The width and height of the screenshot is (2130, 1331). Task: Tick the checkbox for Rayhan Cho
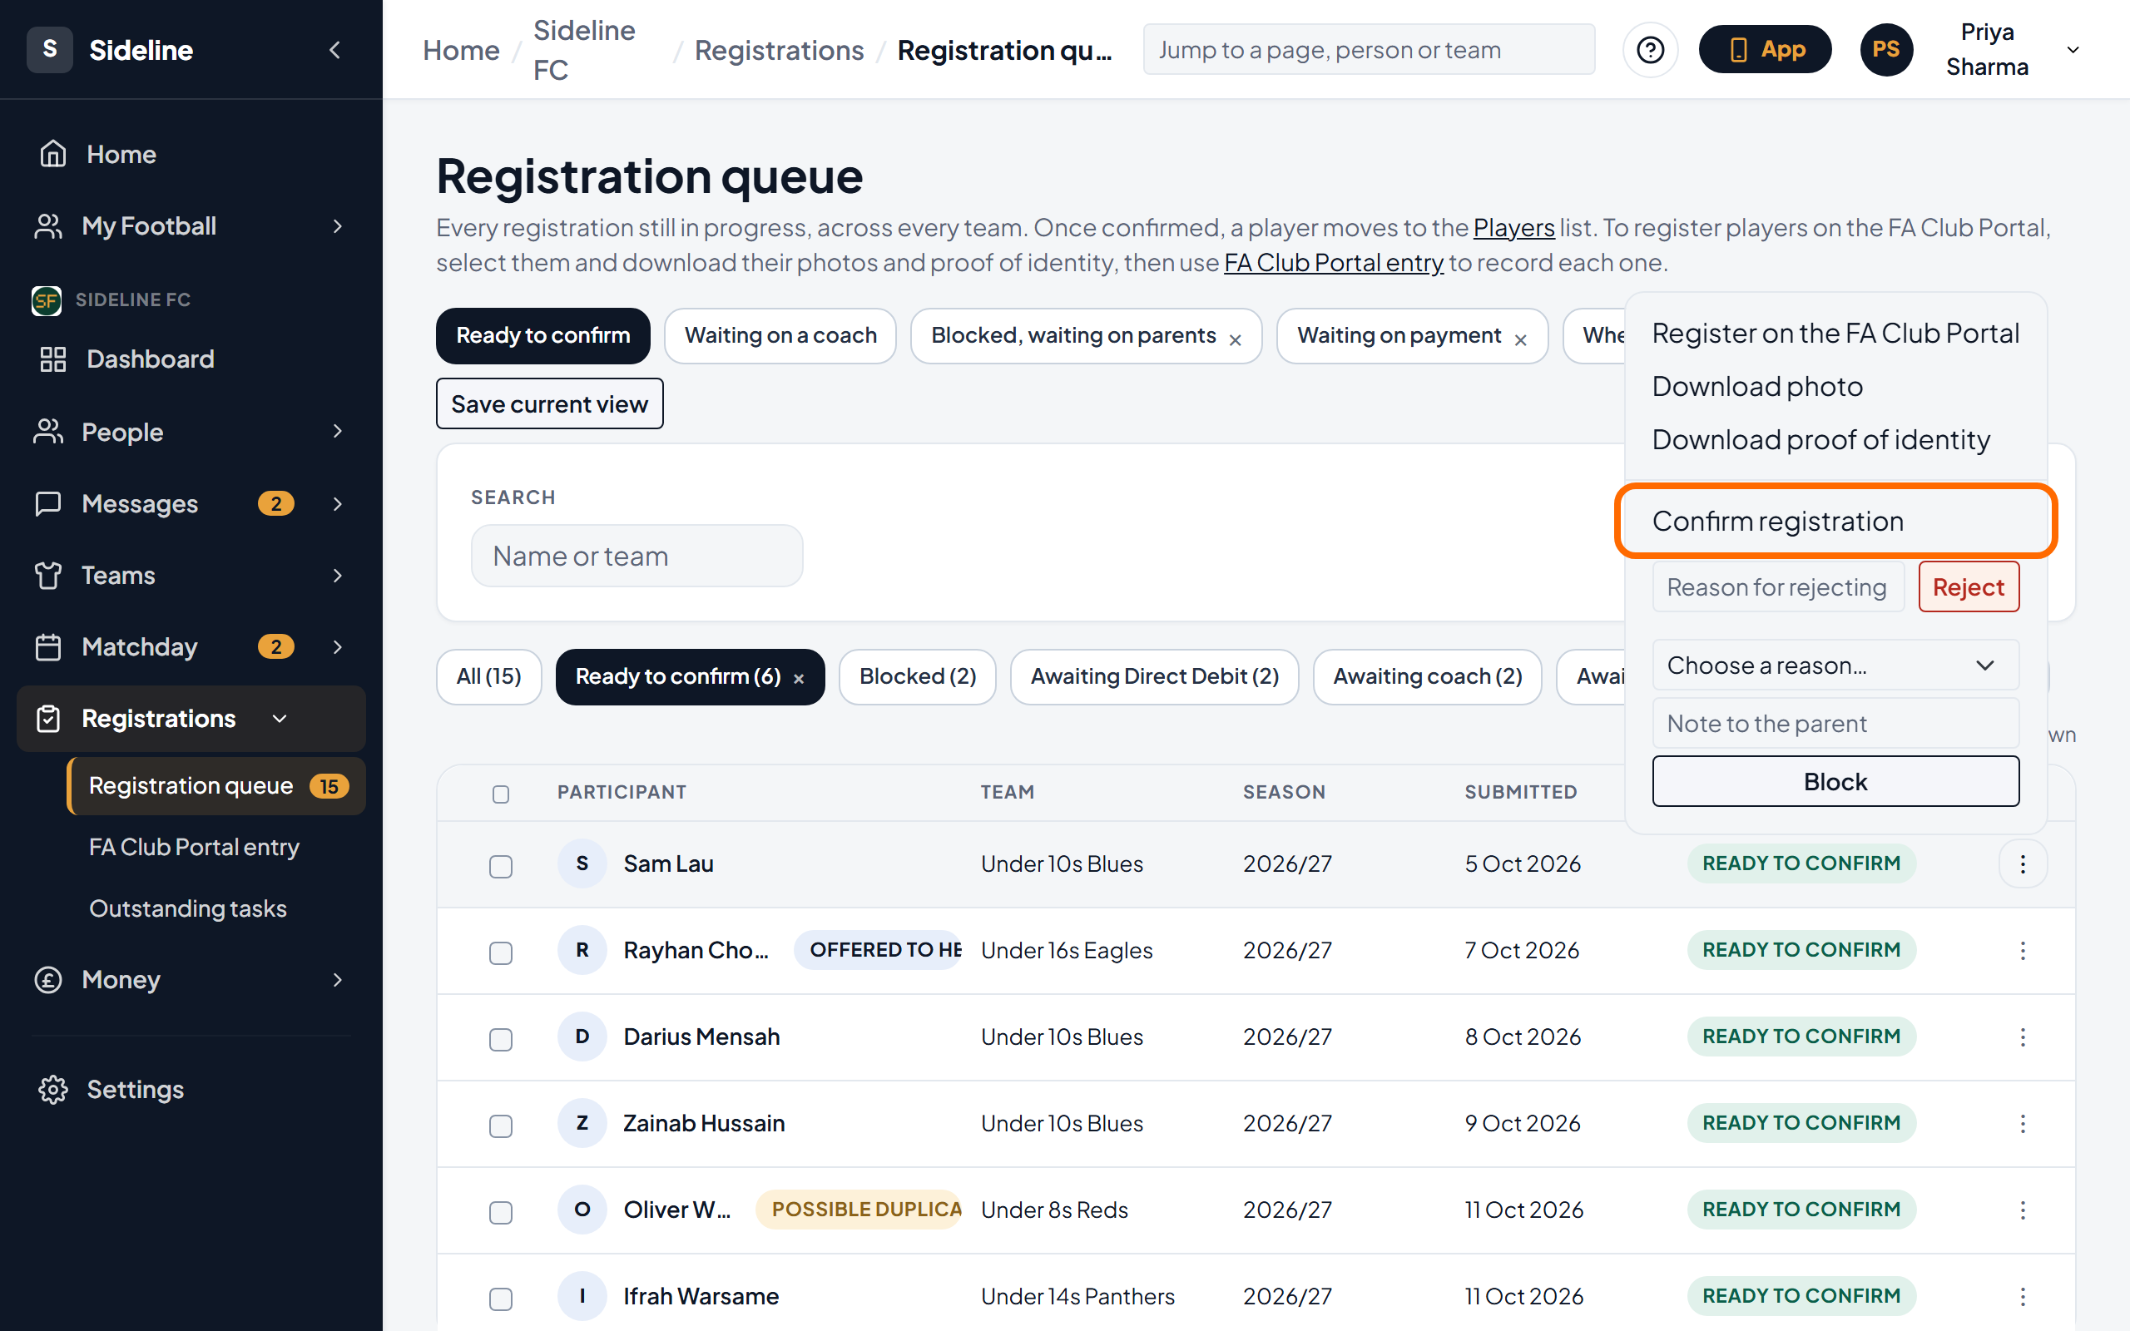tap(501, 952)
